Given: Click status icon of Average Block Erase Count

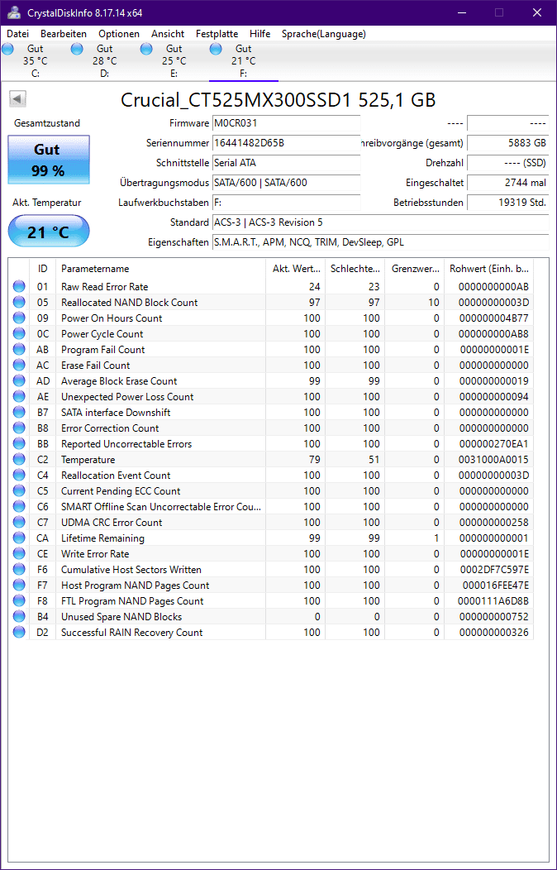Looking at the screenshot, I should pyautogui.click(x=19, y=381).
